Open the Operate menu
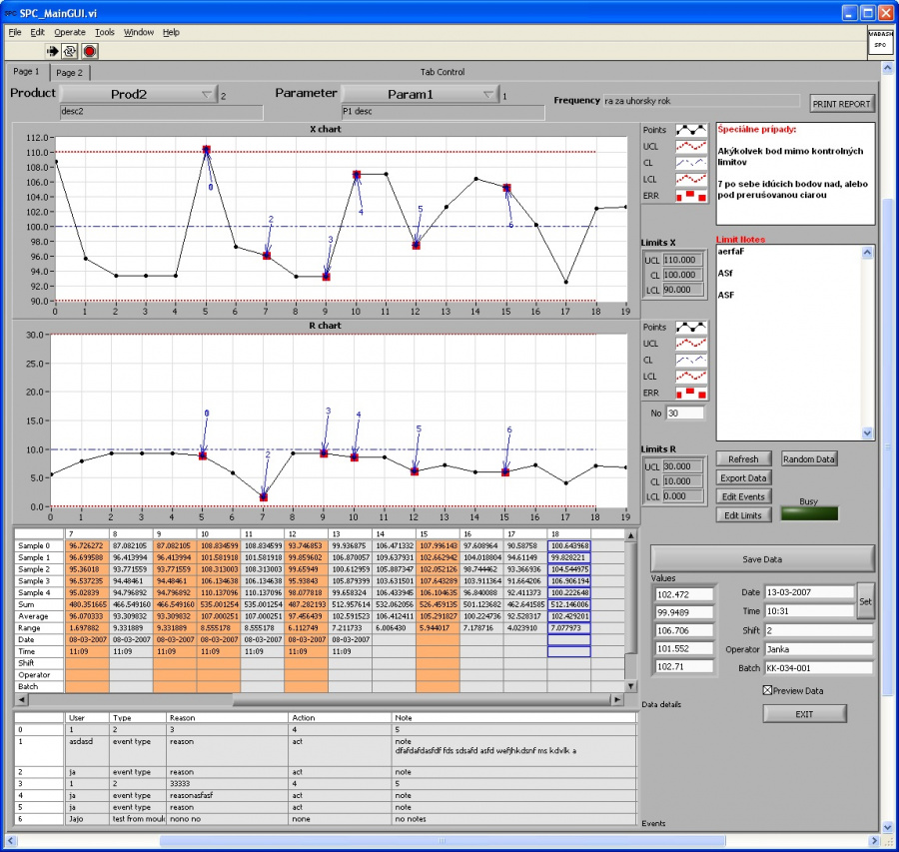899x852 pixels. point(70,32)
